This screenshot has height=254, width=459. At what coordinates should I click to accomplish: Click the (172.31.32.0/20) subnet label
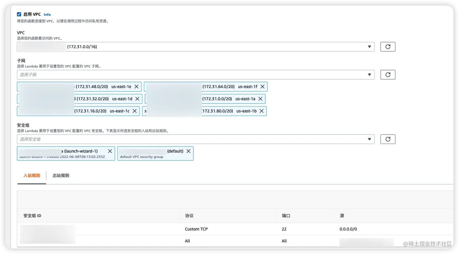(x=93, y=99)
